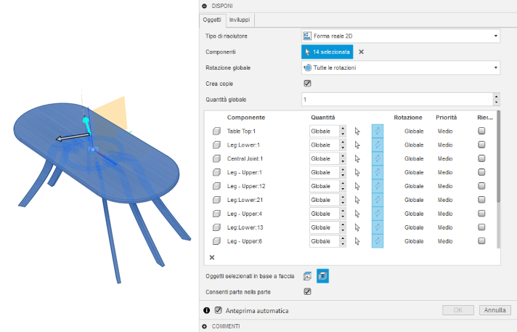Click the blue orientation icon for Leg:Lower:1

click(378, 145)
